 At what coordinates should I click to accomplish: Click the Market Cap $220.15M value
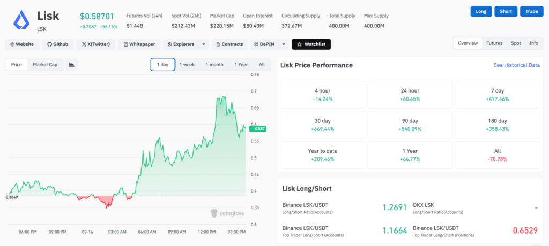coord(222,26)
